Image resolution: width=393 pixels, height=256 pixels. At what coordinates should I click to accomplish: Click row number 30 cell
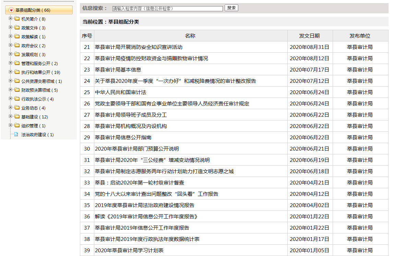point(87,149)
